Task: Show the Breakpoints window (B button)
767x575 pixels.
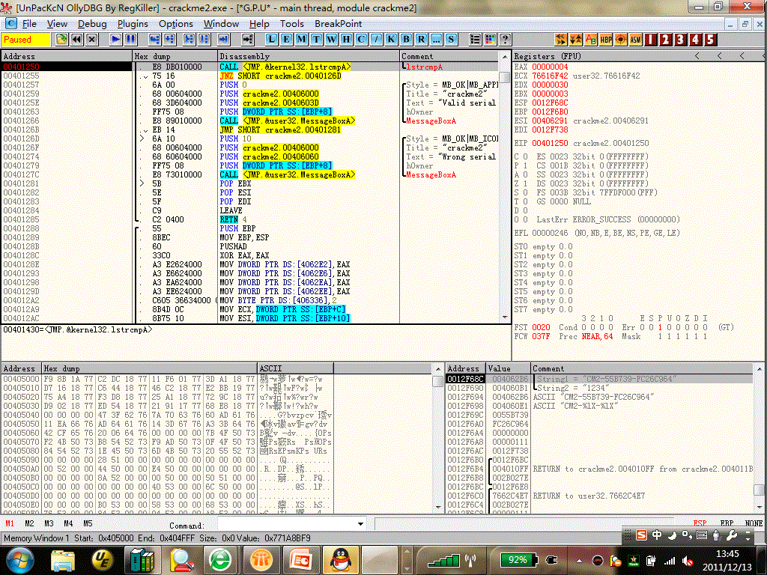Action: 406,39
